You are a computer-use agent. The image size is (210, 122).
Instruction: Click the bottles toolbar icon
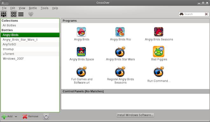[x=3, y=14]
